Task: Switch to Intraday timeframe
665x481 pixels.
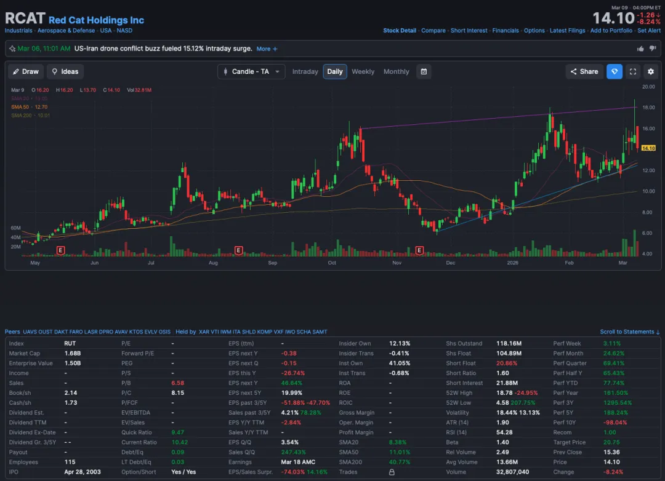Action: 305,71
